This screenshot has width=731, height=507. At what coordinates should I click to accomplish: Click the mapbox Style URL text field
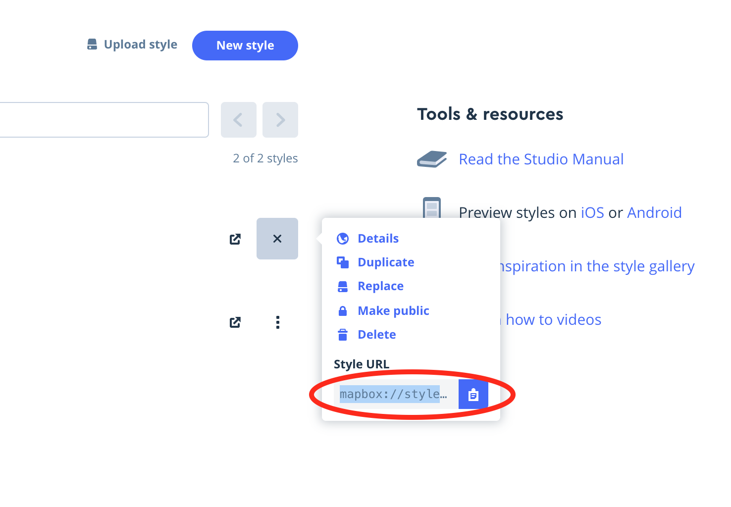(394, 395)
